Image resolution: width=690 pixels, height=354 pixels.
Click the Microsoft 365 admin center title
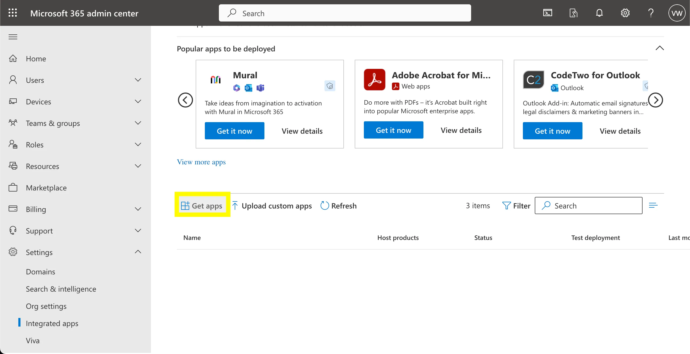pyautogui.click(x=84, y=13)
